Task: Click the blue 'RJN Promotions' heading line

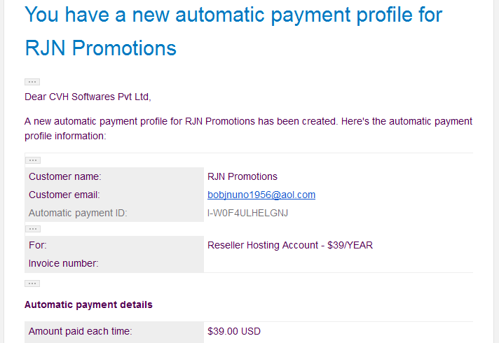Action: point(100,48)
